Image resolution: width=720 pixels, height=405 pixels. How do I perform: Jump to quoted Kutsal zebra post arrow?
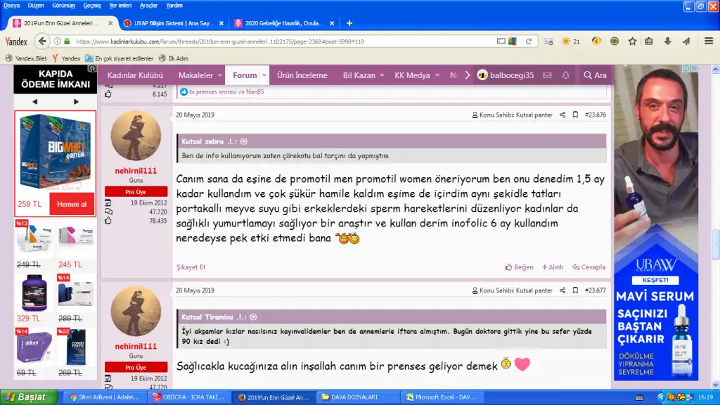pos(244,141)
